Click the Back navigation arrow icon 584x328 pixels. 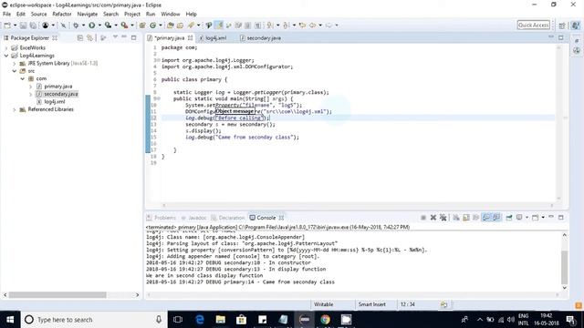click(312, 26)
